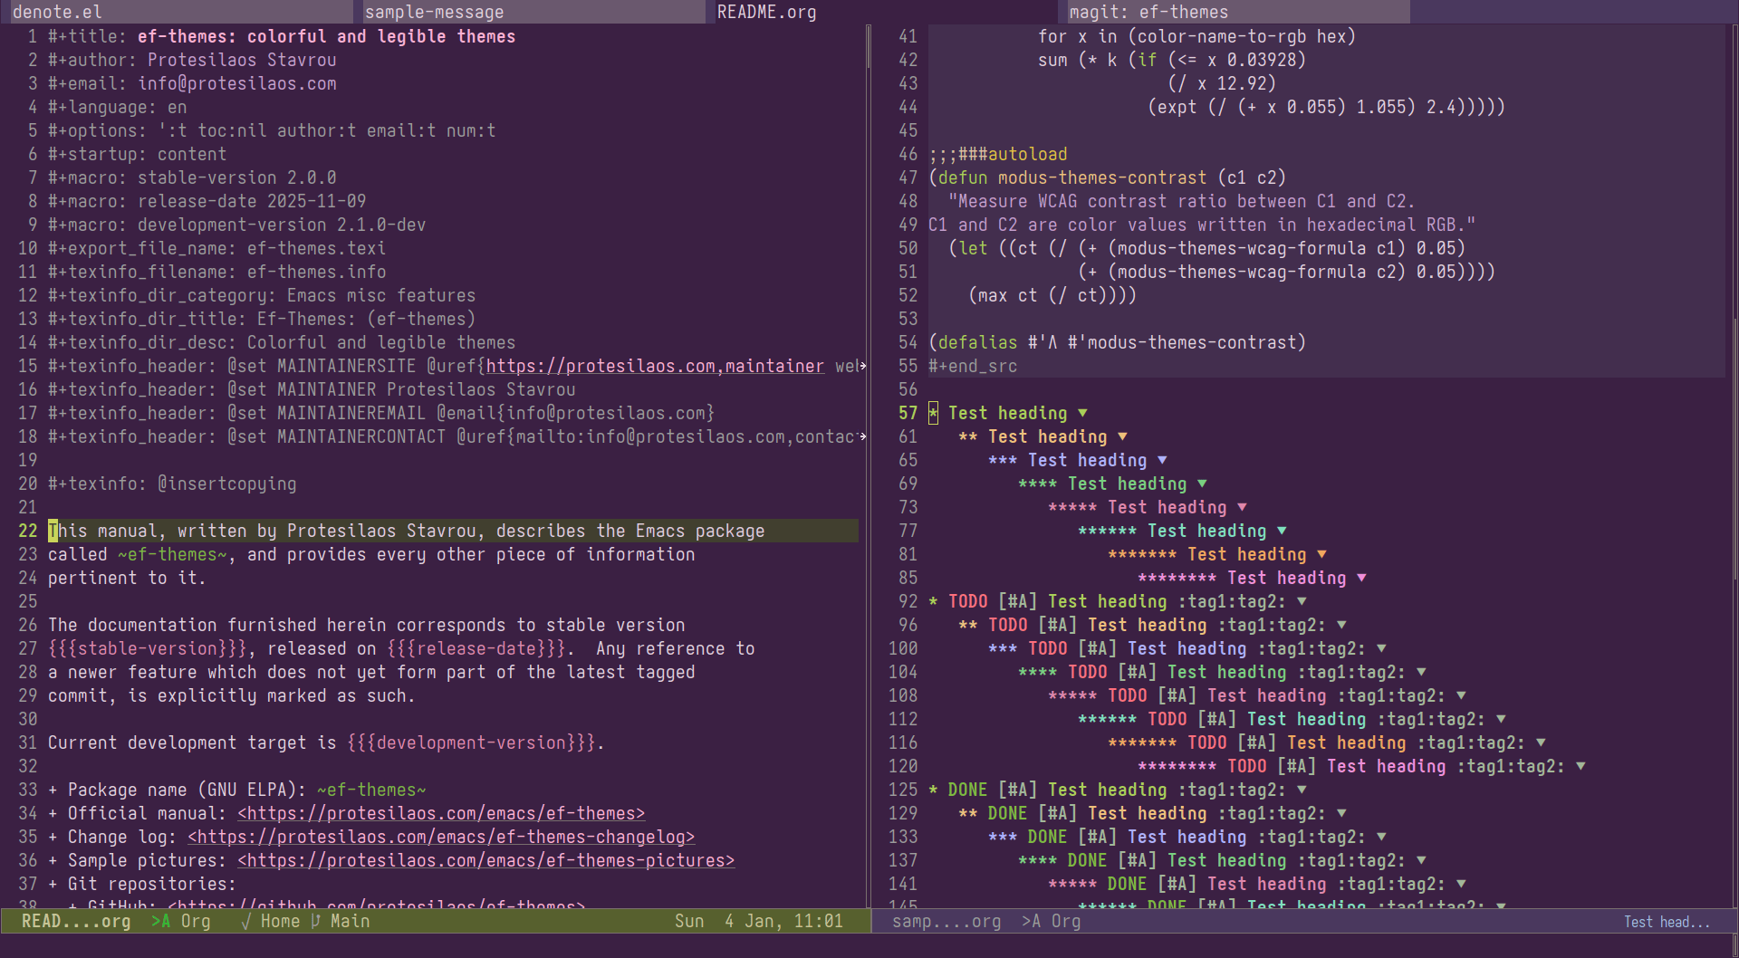Image resolution: width=1739 pixels, height=958 pixels.
Task: Open the ef-themes-changelog link
Action: (441, 838)
